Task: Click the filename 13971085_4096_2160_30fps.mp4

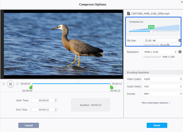Action: click(150, 14)
